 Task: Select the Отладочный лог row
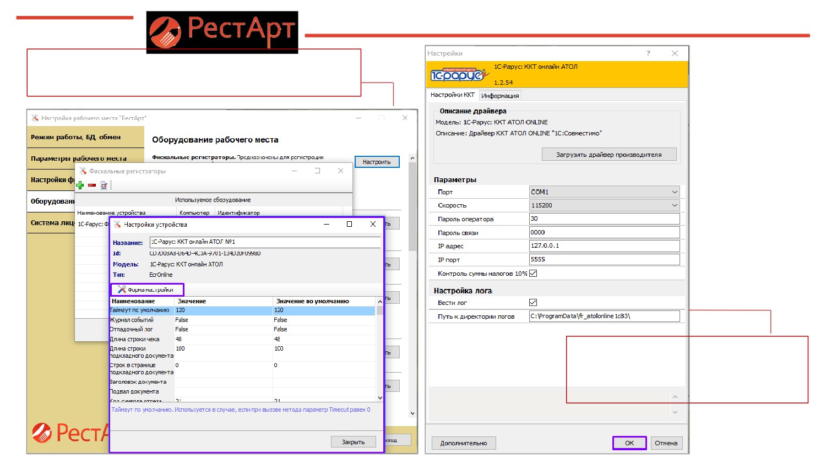point(243,329)
